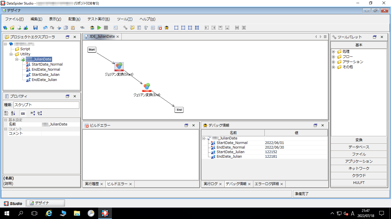Viewport: 391px width, 219px height.
Task: Open the ネットワーク palette category
Action: [x=359, y=169]
